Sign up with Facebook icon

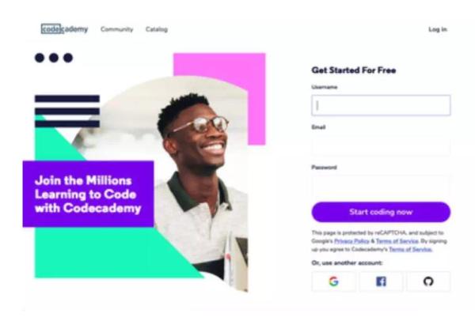pos(381,281)
